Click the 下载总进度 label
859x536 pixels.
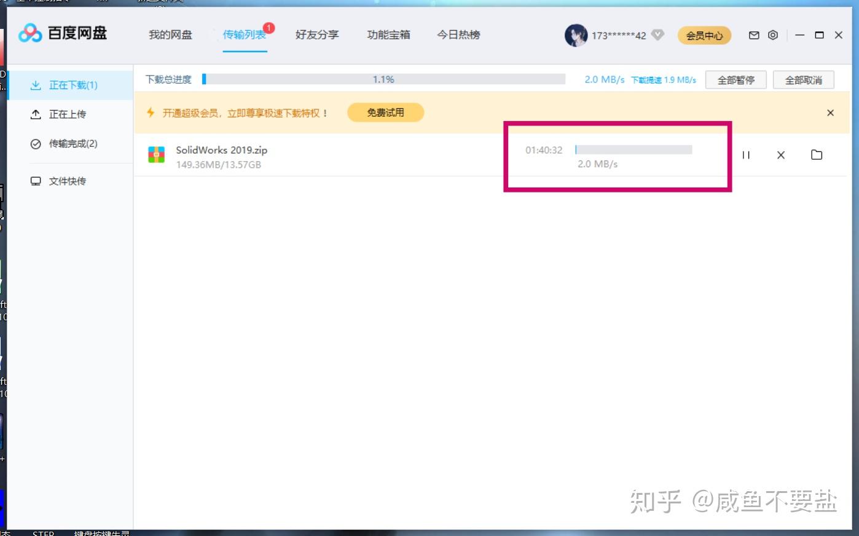click(x=168, y=79)
